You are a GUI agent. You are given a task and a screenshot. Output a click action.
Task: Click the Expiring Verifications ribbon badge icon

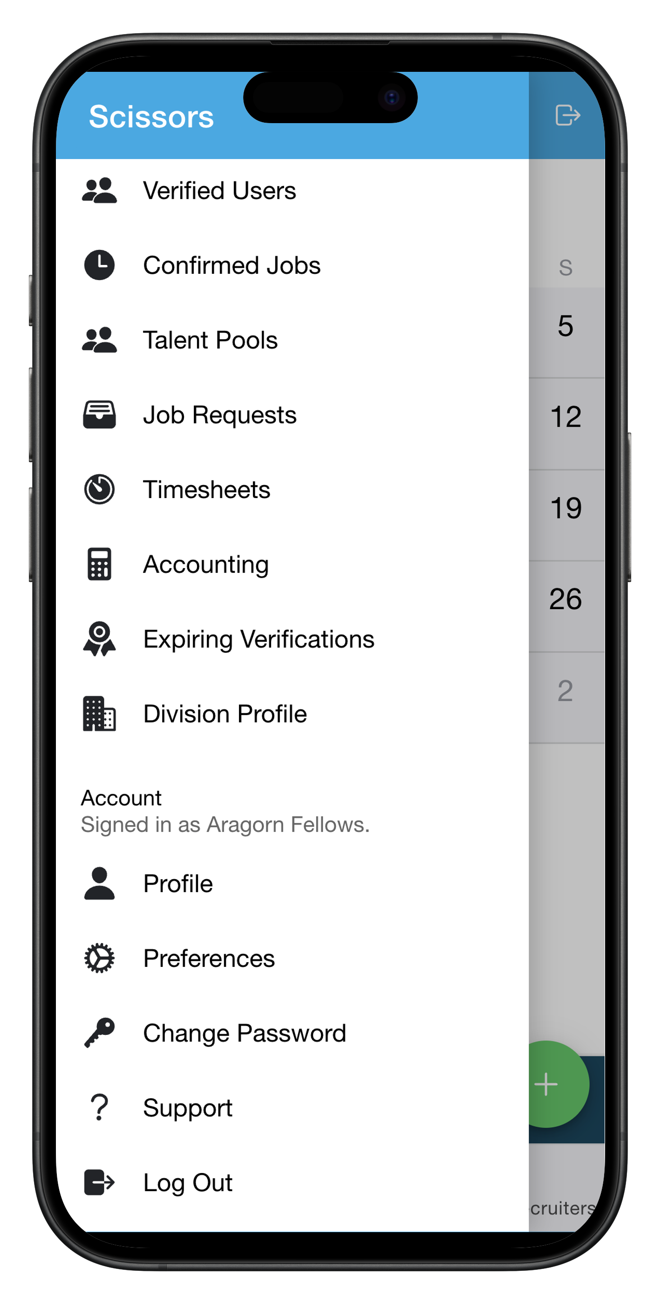[x=99, y=639]
